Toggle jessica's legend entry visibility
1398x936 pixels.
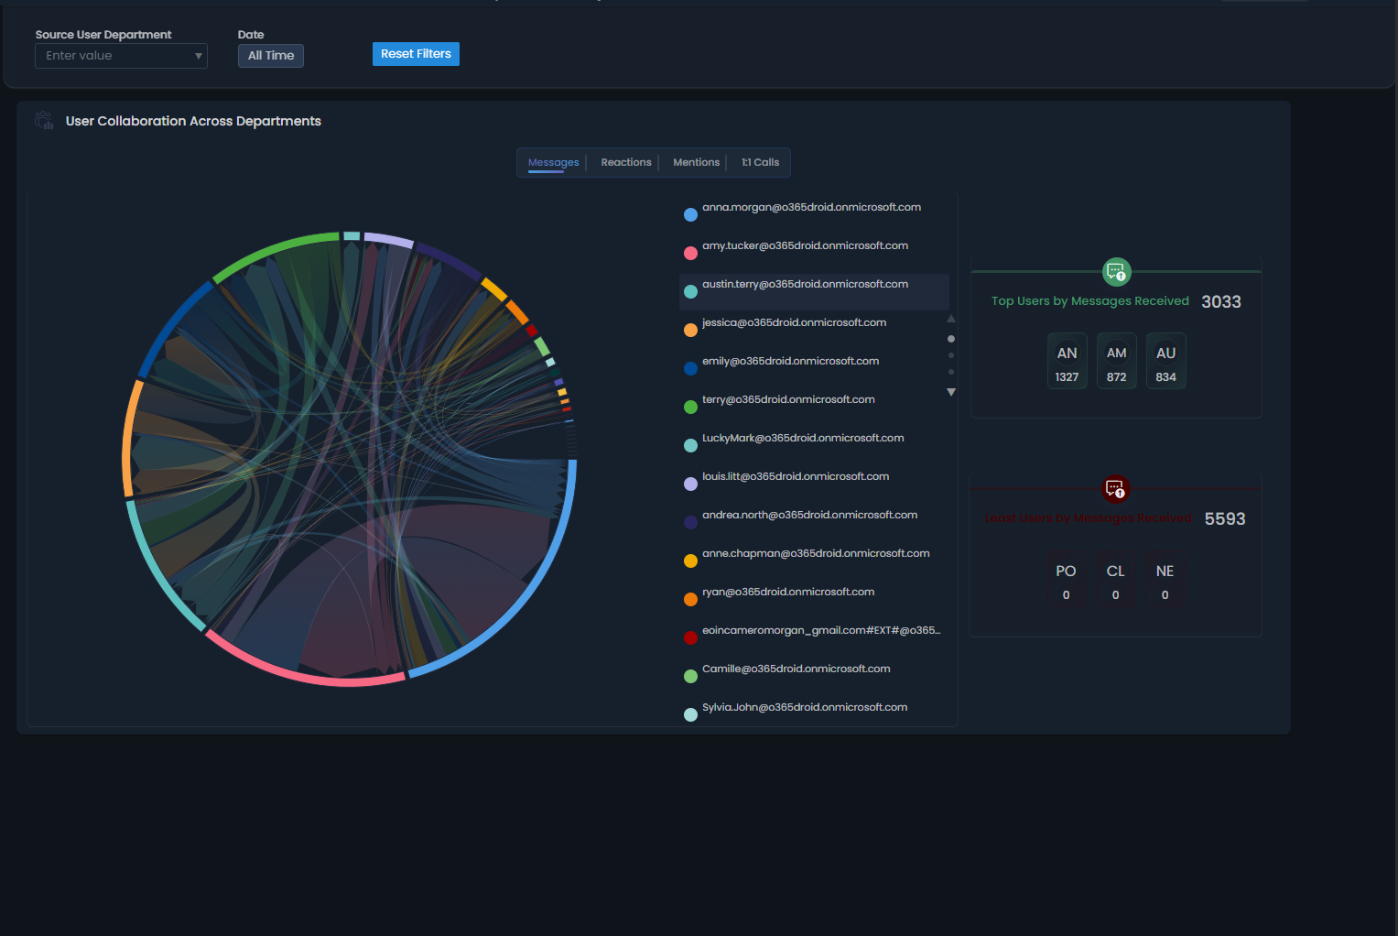coord(794,322)
